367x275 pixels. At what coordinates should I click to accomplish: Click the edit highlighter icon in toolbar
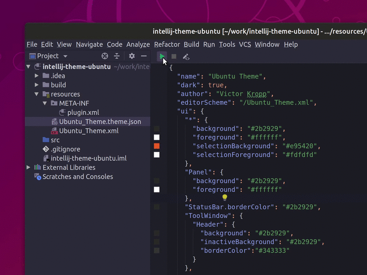[x=186, y=57]
